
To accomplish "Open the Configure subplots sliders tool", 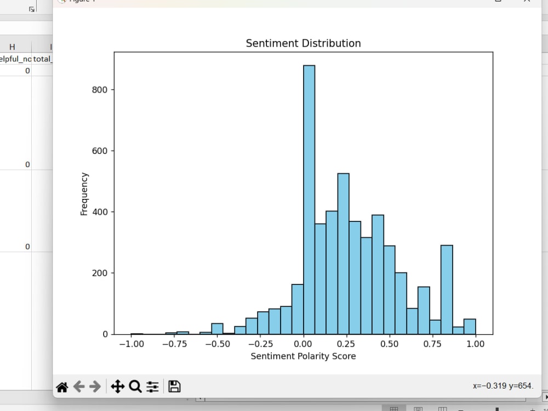I will [152, 386].
